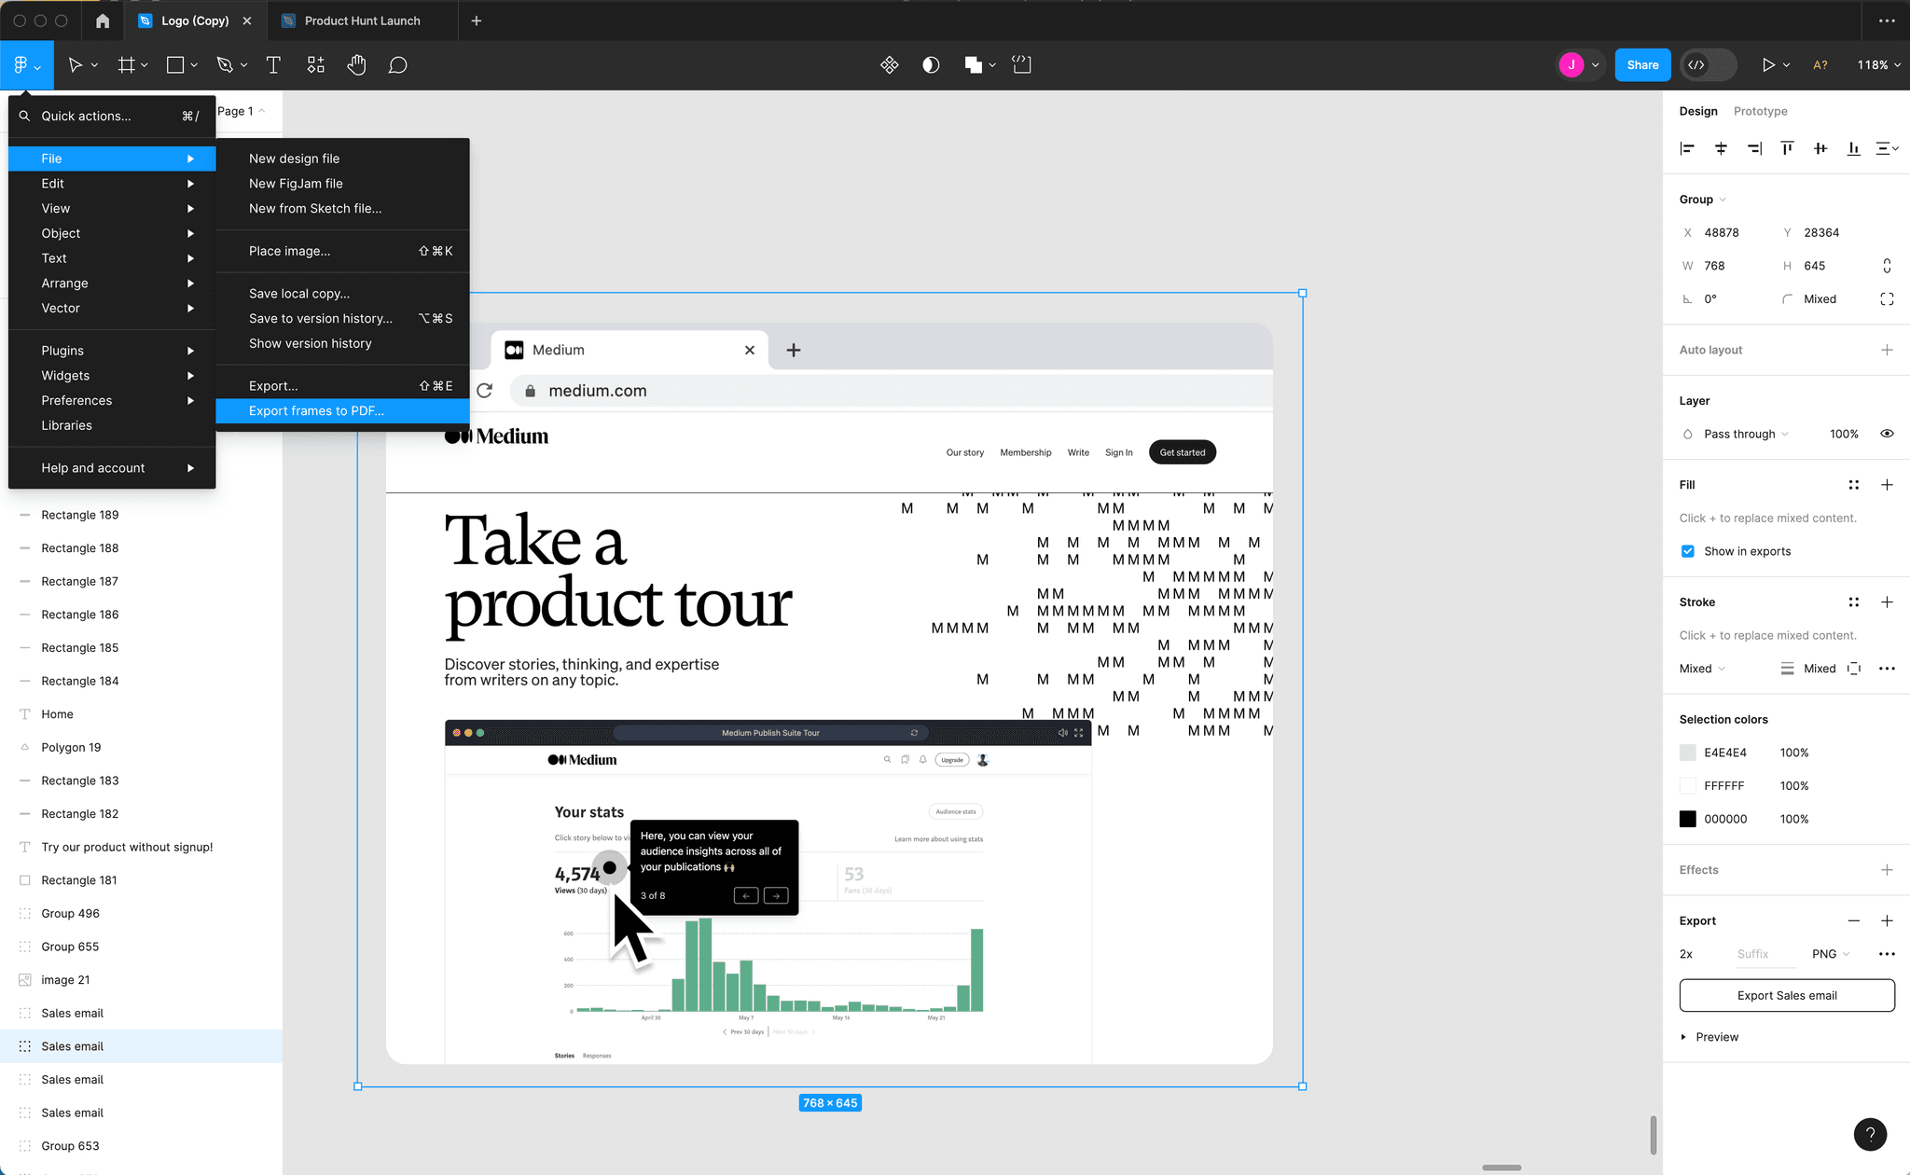Viewport: 1910px width, 1175px height.
Task: Click the Export Sales email button
Action: tap(1786, 995)
